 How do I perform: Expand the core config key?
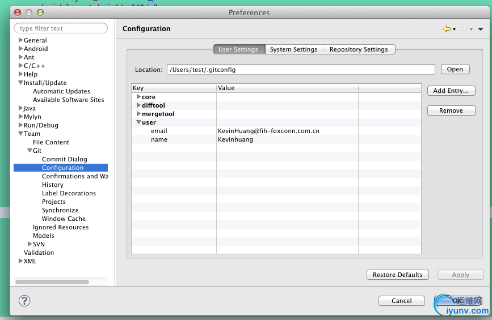pyautogui.click(x=138, y=97)
